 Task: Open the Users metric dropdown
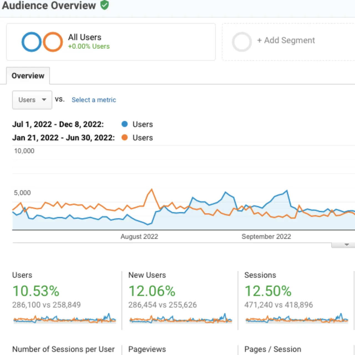pos(32,100)
